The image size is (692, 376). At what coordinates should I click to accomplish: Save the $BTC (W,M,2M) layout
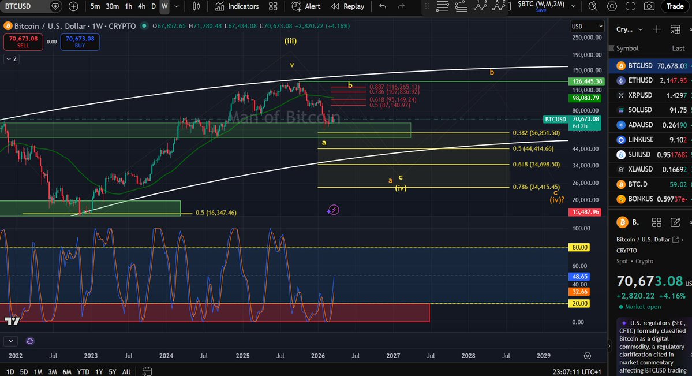[541, 10]
